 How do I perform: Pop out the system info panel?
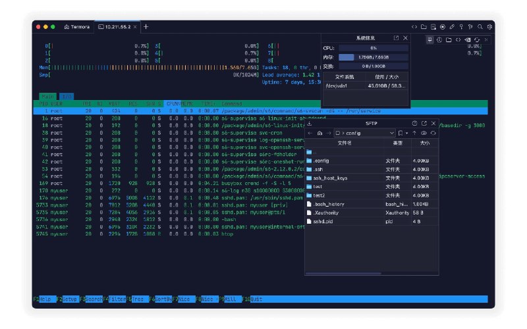(x=397, y=38)
